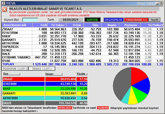
Task: Click T2 Takas value 50.564.863
Action: [x=58, y=29]
